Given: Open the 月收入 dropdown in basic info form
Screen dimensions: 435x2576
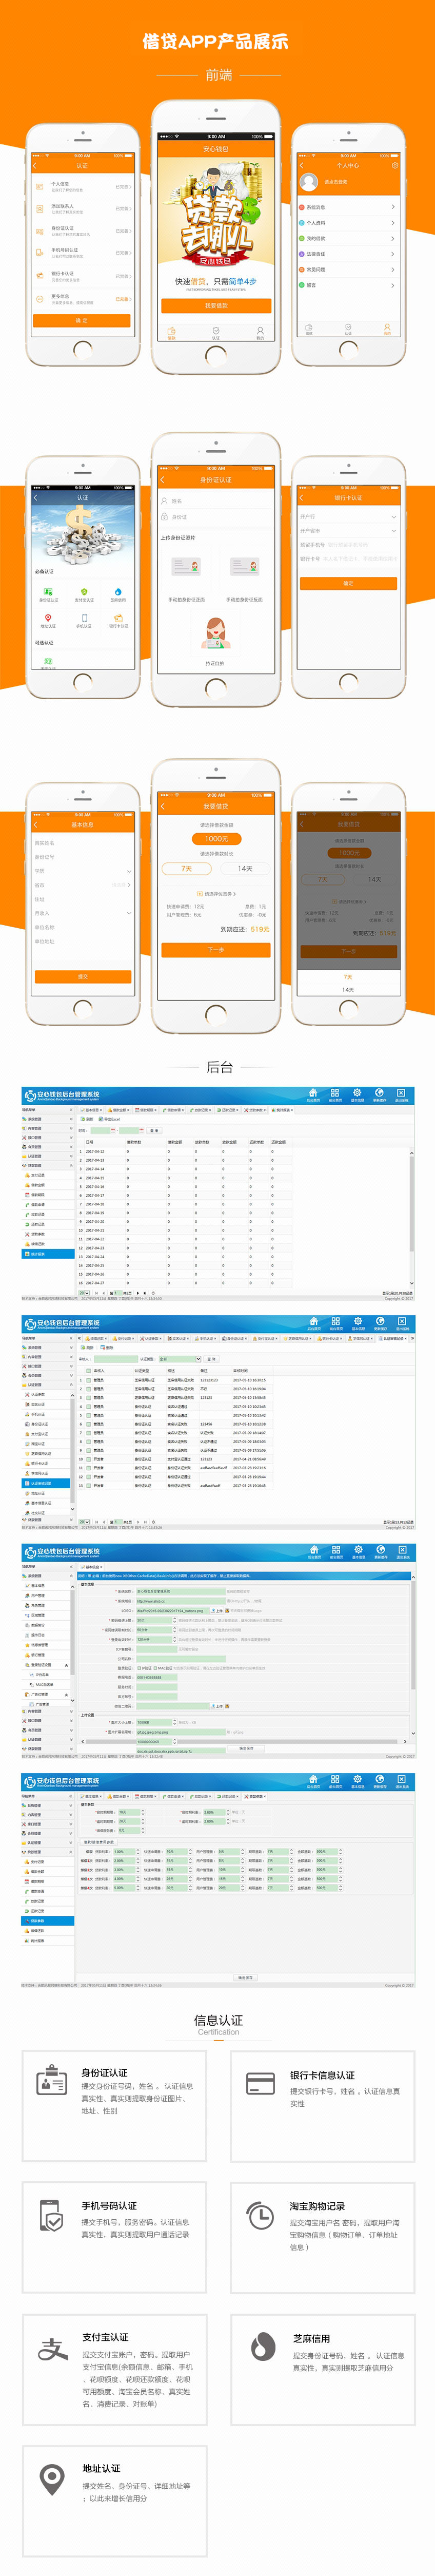Looking at the screenshot, I should click(129, 913).
